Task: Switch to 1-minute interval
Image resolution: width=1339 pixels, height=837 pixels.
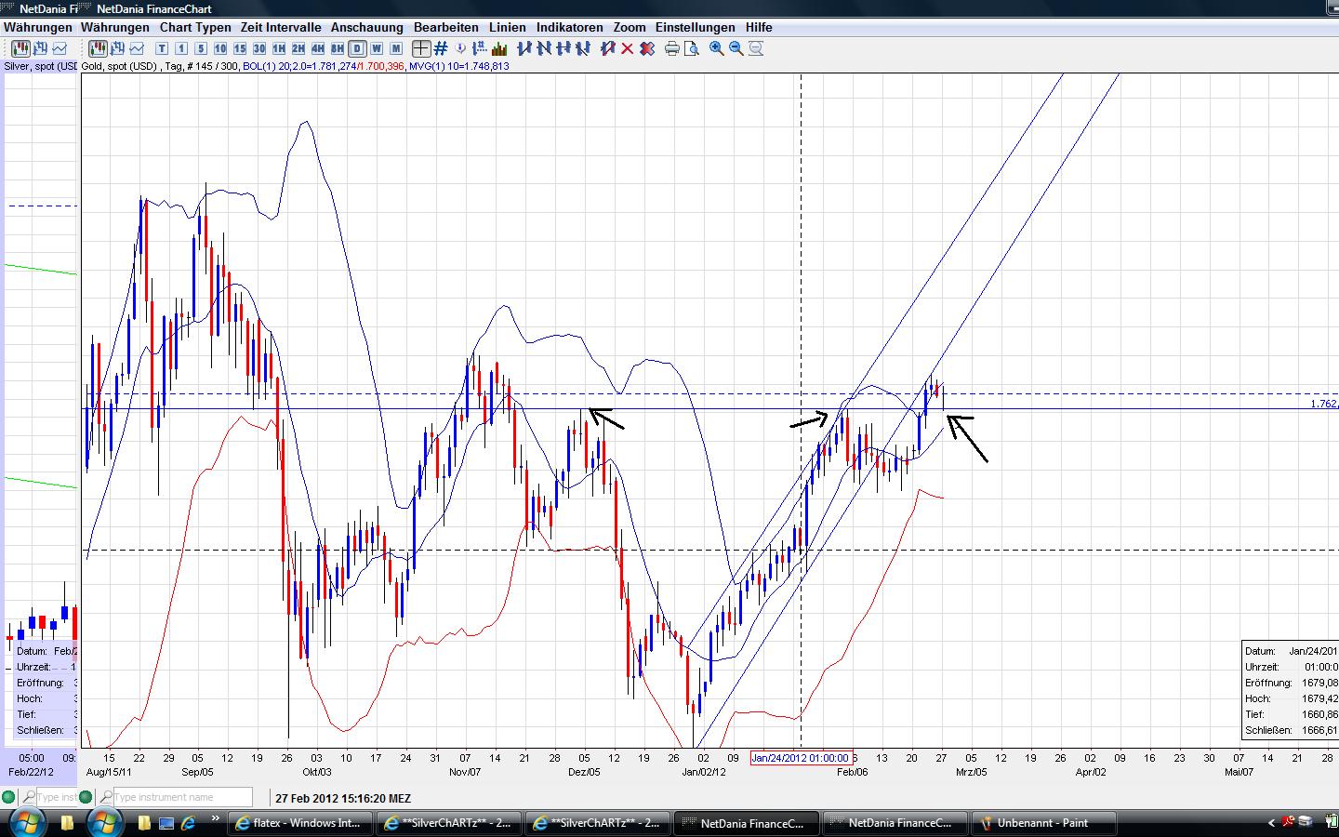Action: click(181, 48)
